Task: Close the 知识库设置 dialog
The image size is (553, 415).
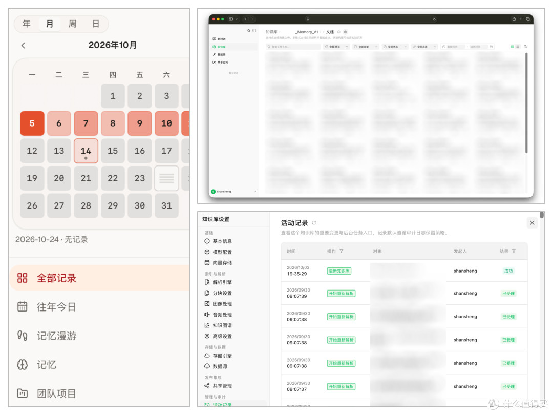Action: point(532,223)
